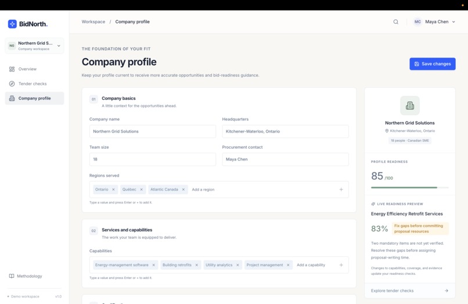Remove the Québec region tag
Image resolution: width=468 pixels, height=304 pixels.
tap(142, 189)
